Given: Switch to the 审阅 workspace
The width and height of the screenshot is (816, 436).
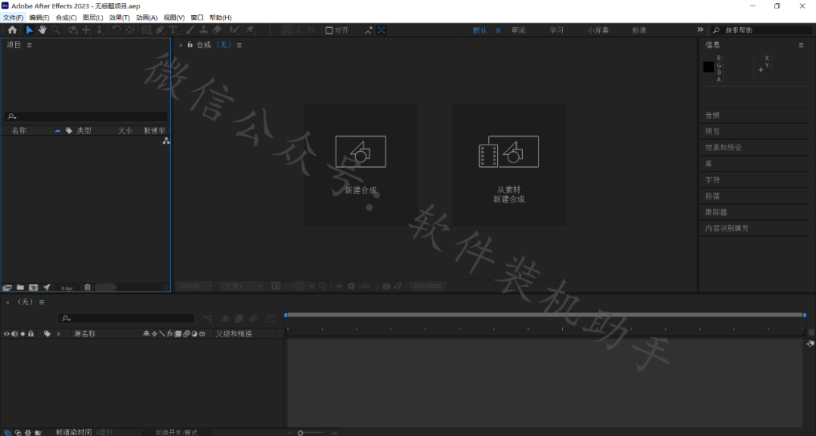Looking at the screenshot, I should point(518,30).
